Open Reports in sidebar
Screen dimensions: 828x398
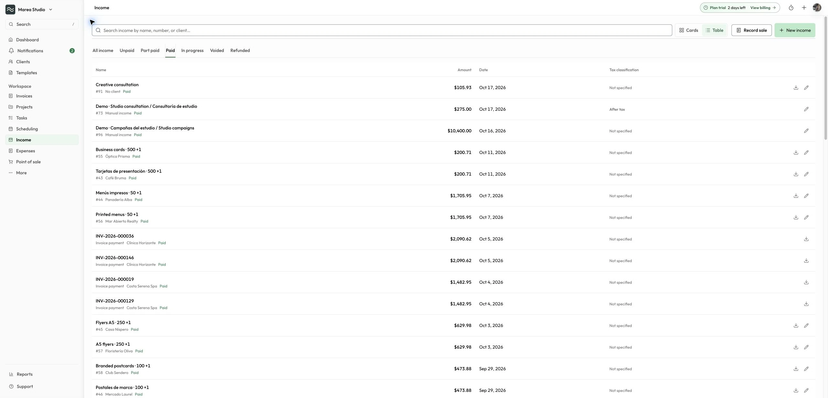(x=42, y=374)
